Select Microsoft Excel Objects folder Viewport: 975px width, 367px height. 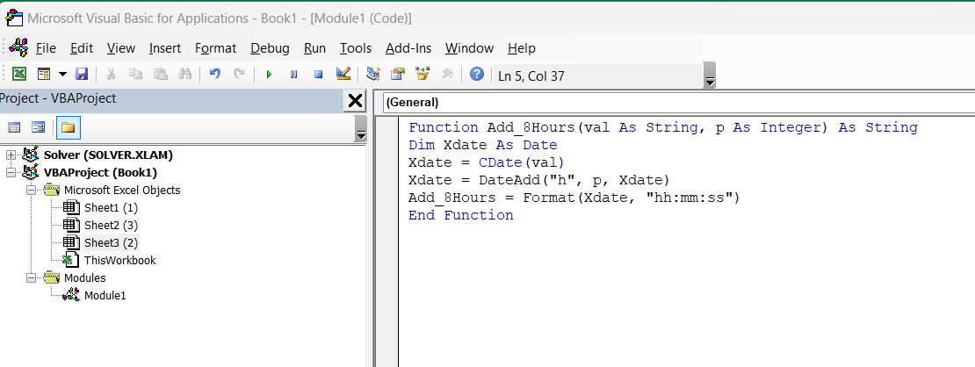coord(122,190)
